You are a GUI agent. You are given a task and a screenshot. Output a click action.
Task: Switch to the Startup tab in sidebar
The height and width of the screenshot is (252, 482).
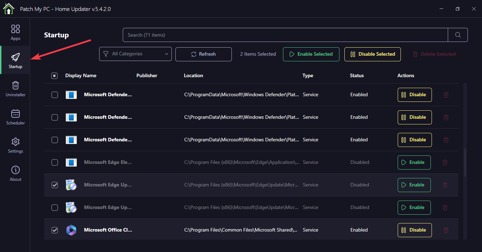point(15,60)
